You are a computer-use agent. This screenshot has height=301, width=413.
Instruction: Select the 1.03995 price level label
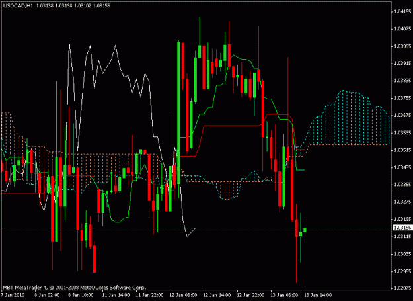pyautogui.click(x=402, y=46)
